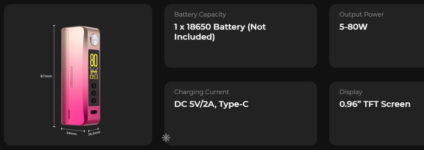This screenshot has width=424, height=150.
Task: Click the round silver fire button on device
Action: pos(94,39)
